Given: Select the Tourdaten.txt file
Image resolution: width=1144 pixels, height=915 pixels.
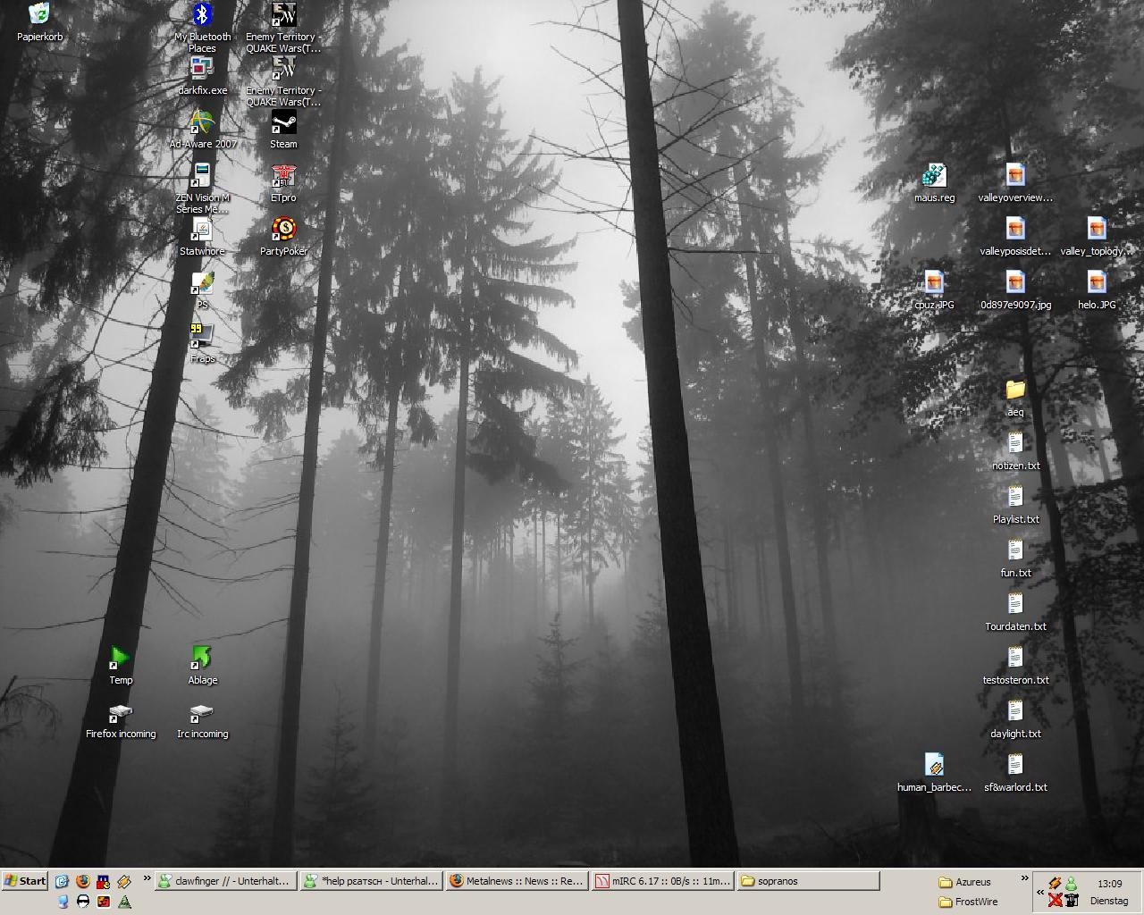Looking at the screenshot, I should coord(1015,611).
